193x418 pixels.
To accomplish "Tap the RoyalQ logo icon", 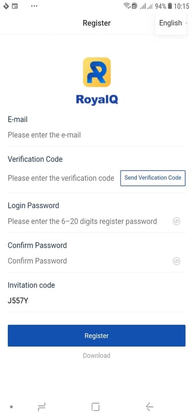I will click(x=96, y=72).
